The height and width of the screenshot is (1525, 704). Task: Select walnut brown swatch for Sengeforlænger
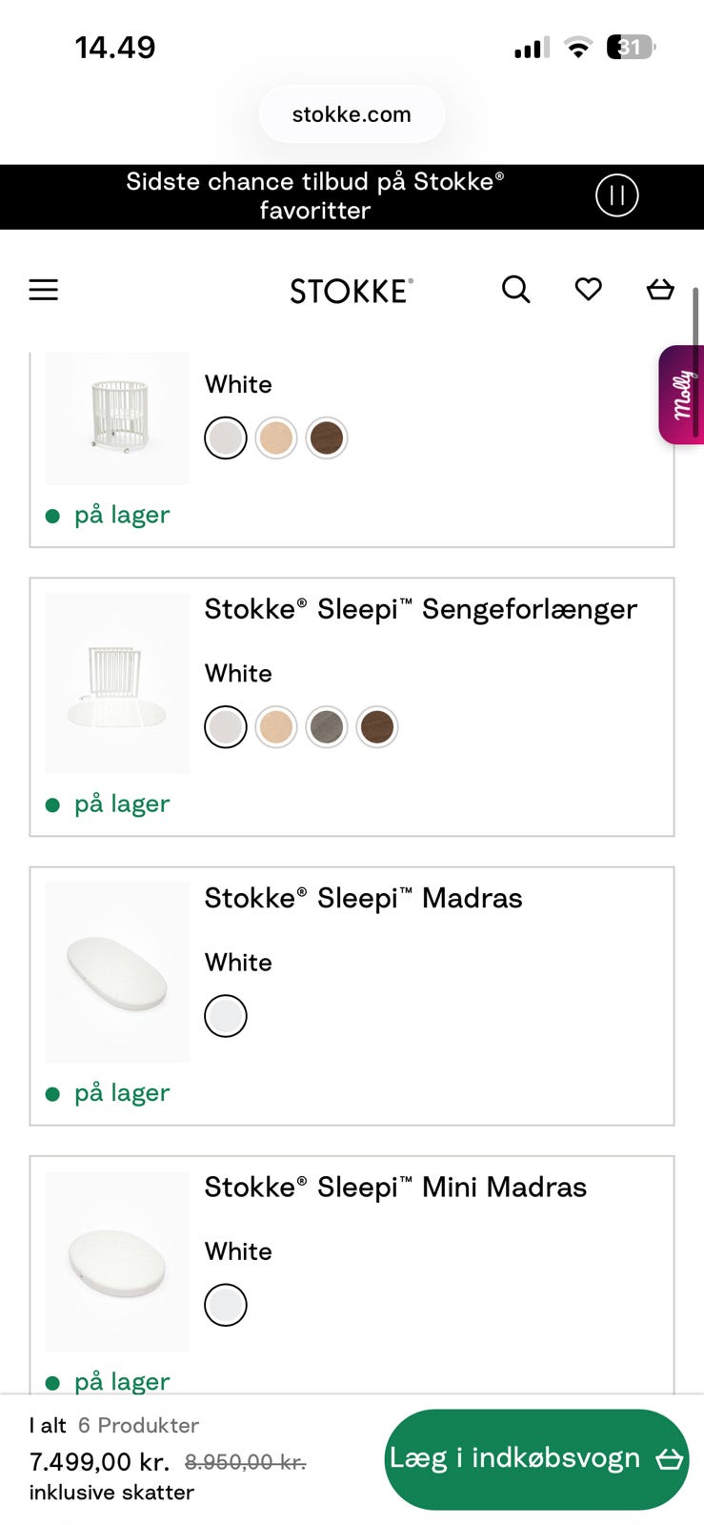coord(377,727)
